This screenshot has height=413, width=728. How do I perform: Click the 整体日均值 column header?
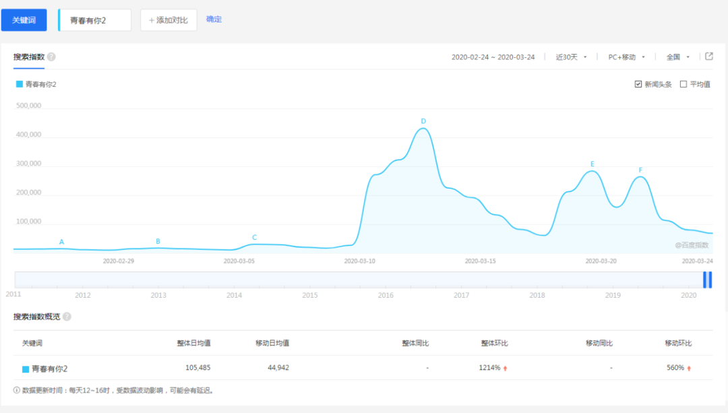tap(193, 343)
